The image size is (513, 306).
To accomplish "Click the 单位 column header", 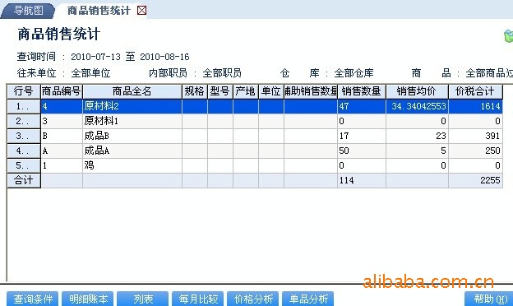I will click(x=271, y=91).
